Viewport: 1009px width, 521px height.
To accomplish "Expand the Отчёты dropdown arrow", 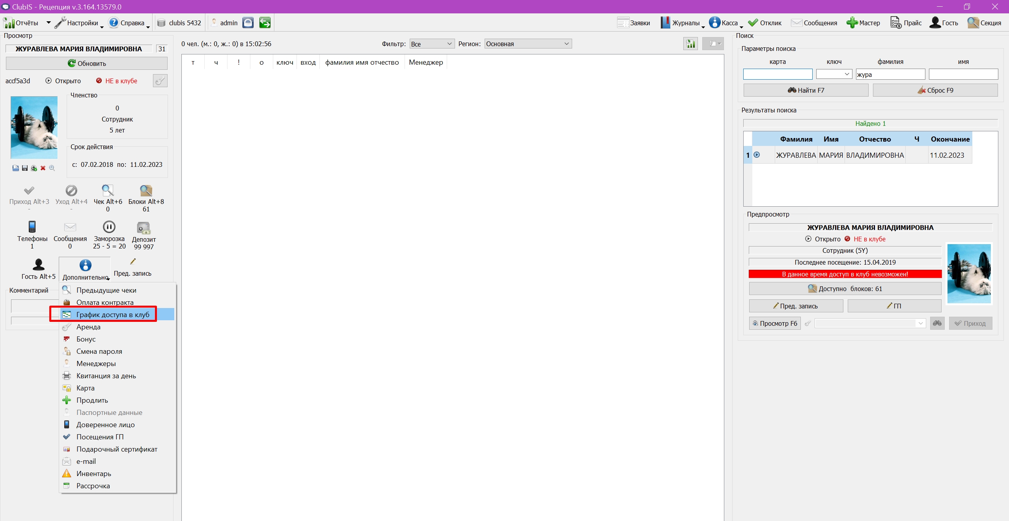I will click(48, 23).
